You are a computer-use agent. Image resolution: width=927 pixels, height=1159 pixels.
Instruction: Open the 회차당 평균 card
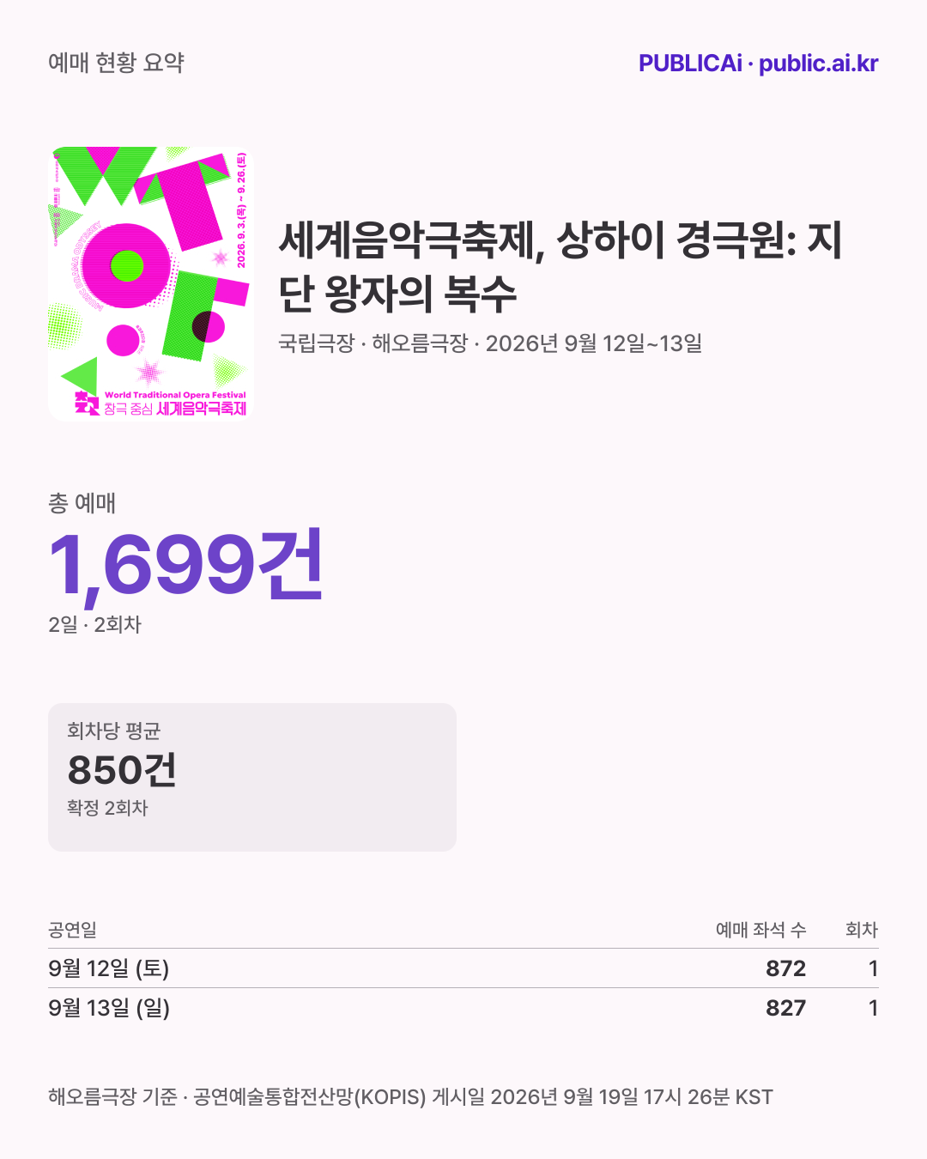point(252,778)
